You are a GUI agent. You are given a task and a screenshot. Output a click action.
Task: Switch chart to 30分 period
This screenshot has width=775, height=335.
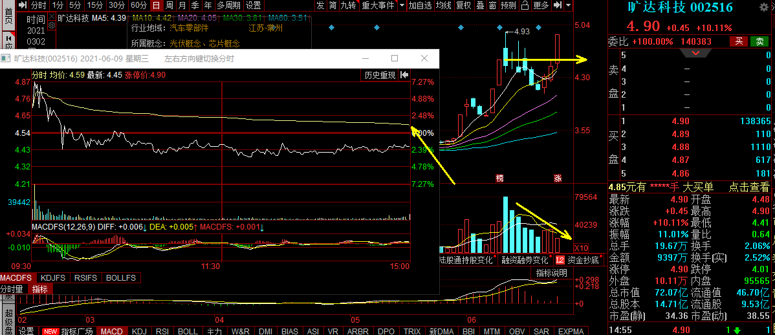coord(116,5)
